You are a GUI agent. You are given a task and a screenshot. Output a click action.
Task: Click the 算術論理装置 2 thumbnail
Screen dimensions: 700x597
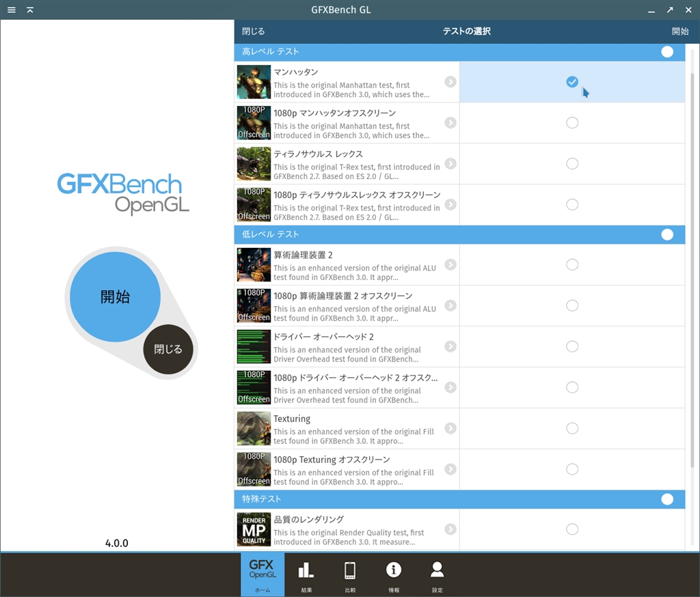coord(254,265)
